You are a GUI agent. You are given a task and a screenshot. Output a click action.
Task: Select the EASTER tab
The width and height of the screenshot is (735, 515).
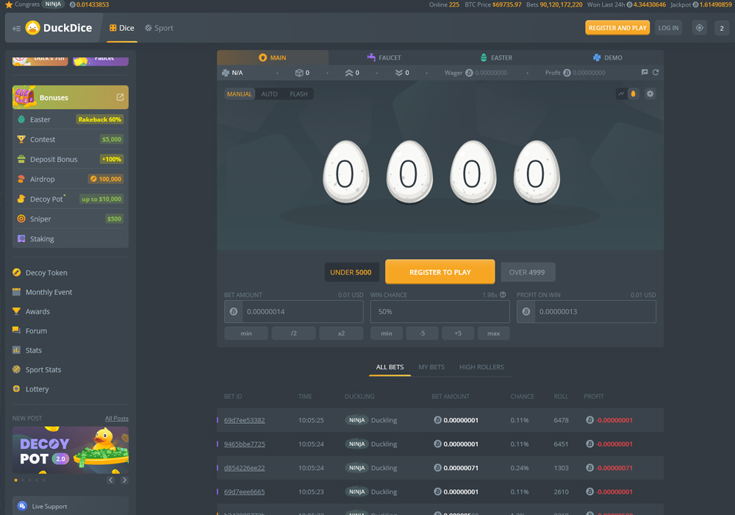pos(496,57)
